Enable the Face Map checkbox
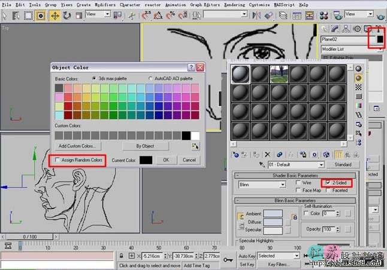 pos(298,191)
